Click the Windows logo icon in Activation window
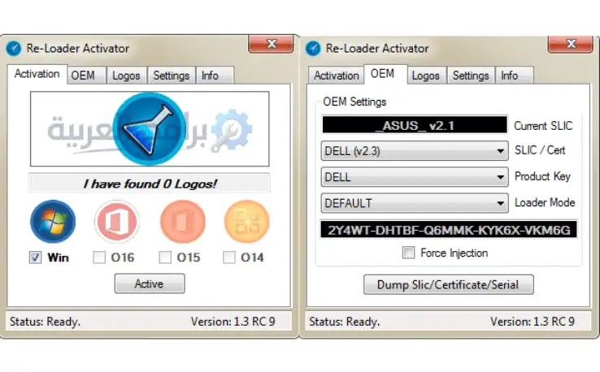 [53, 222]
